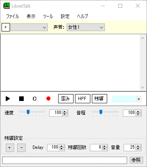Increase the 速度 value with up arrow
Screen dimensions: 147x167
pyautogui.click(x=65, y=111)
